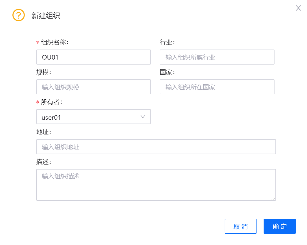Focus the 描述 text area

coord(156,185)
